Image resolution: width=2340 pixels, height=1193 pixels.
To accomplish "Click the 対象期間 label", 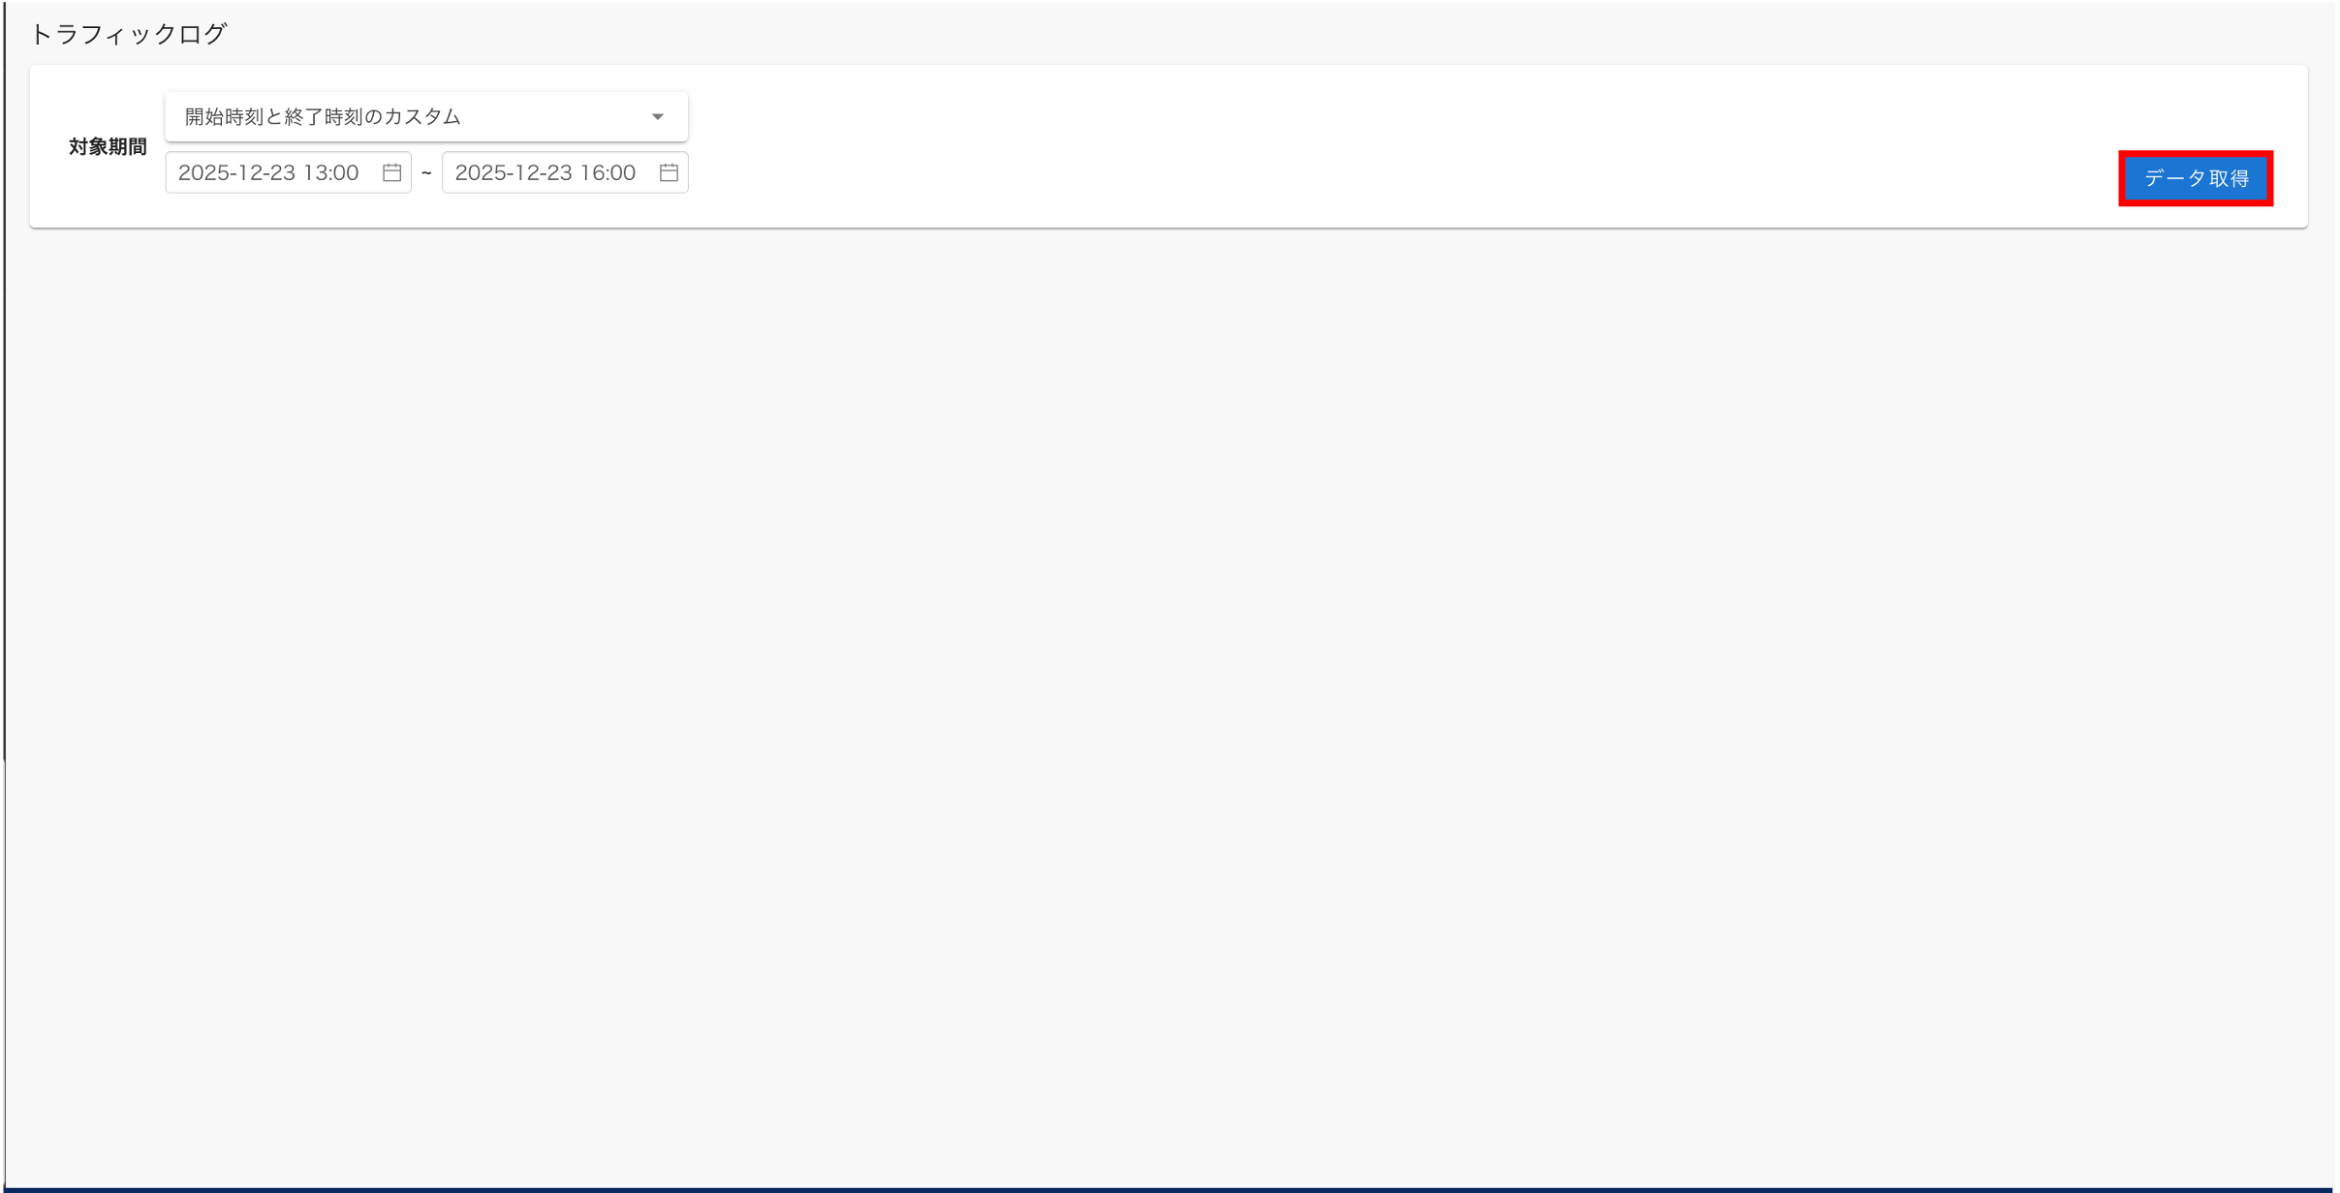I will pyautogui.click(x=108, y=146).
